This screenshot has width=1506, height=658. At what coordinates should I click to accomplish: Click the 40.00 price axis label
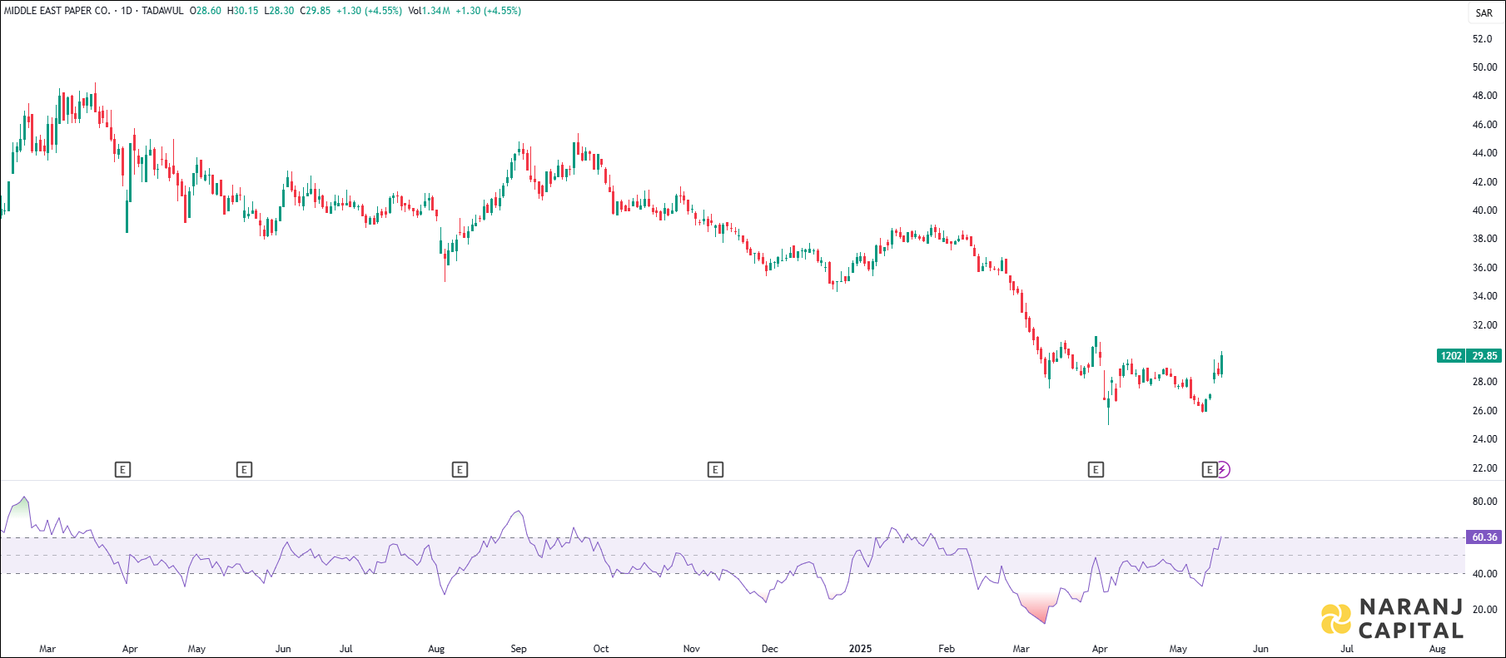[1484, 210]
